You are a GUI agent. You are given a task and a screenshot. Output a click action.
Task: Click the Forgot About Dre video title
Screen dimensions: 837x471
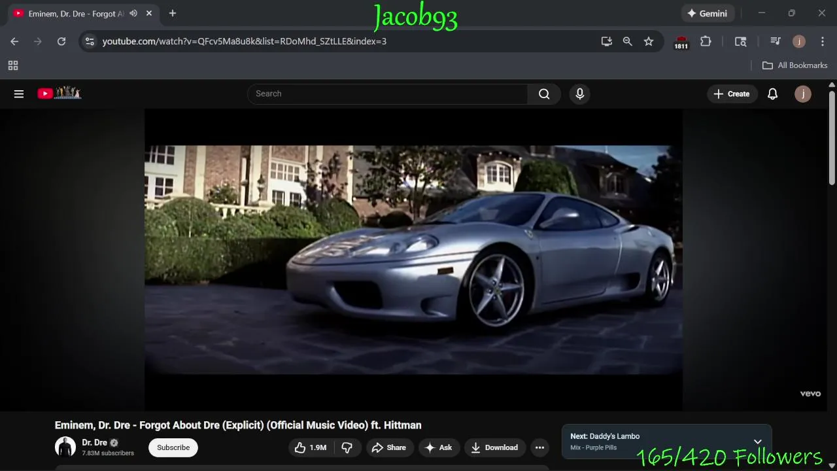(x=238, y=425)
